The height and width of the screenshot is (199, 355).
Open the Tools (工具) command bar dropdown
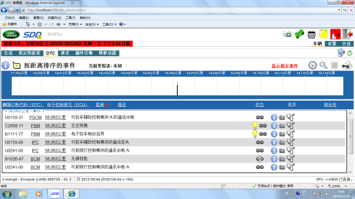click(109, 24)
